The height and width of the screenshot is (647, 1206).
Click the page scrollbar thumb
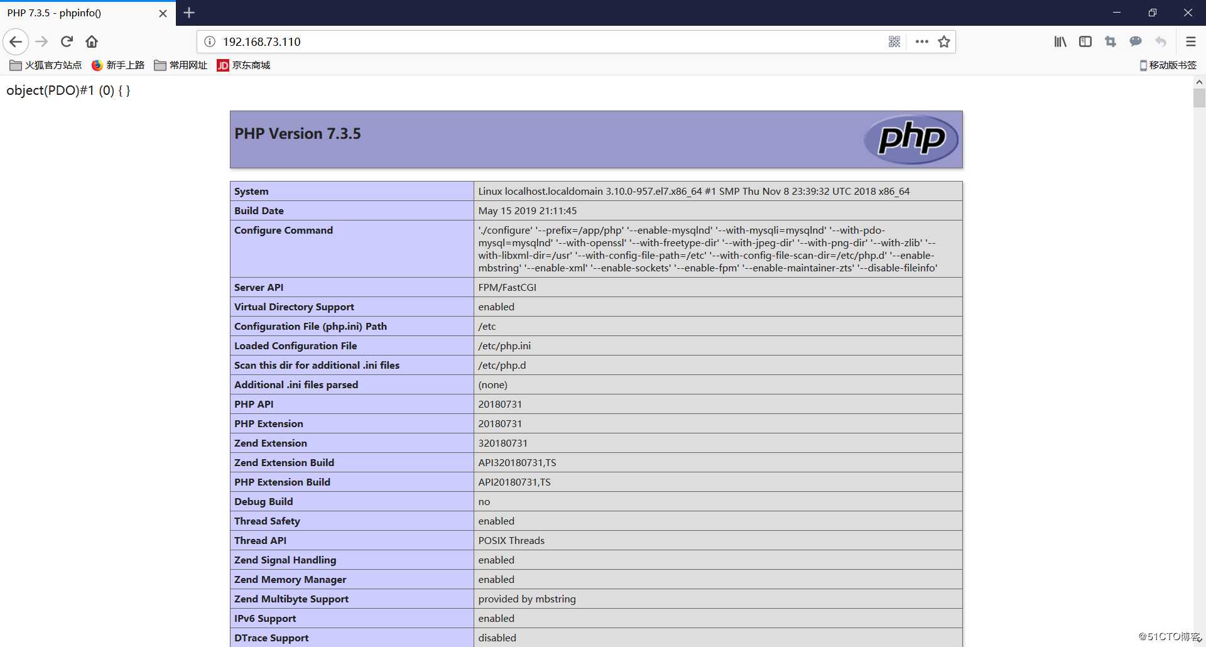click(1199, 98)
